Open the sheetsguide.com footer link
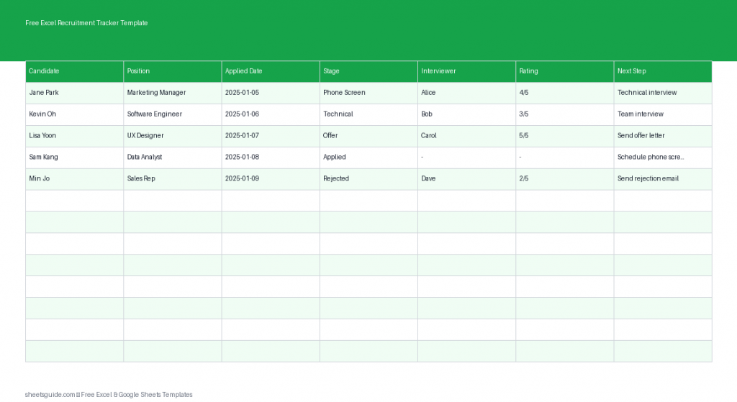The height and width of the screenshot is (402, 737). 50,394
